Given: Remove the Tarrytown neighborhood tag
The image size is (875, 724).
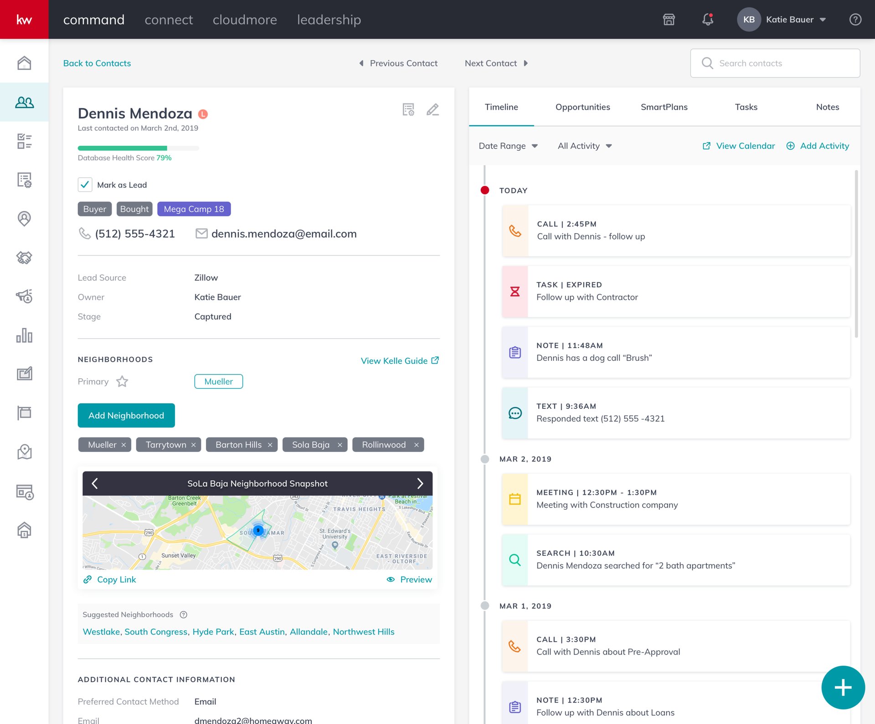Looking at the screenshot, I should [x=194, y=445].
